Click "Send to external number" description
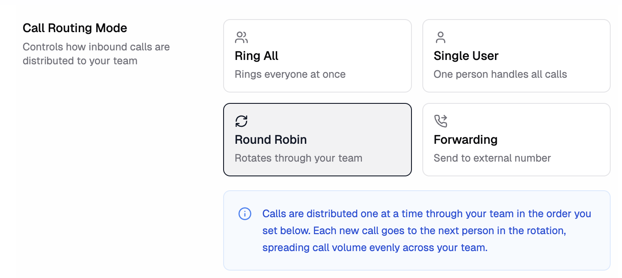 click(x=492, y=158)
